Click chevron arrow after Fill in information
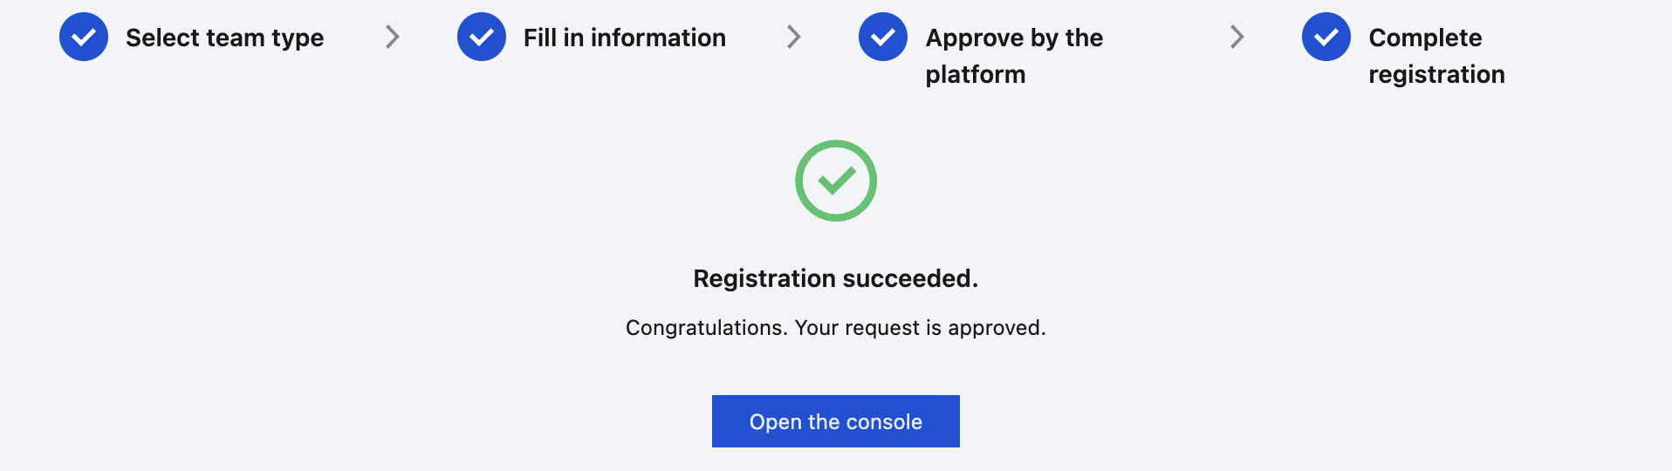This screenshot has height=471, width=1672. (793, 38)
